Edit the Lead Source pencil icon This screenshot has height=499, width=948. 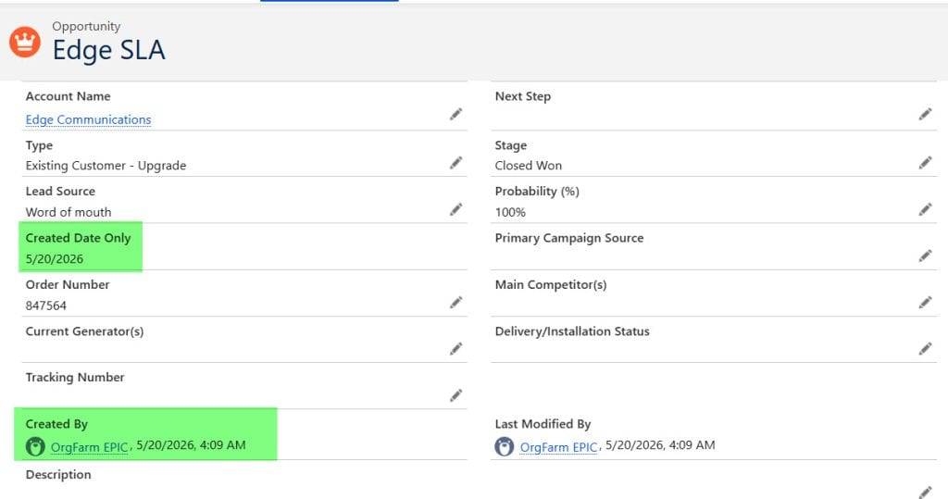[455, 209]
